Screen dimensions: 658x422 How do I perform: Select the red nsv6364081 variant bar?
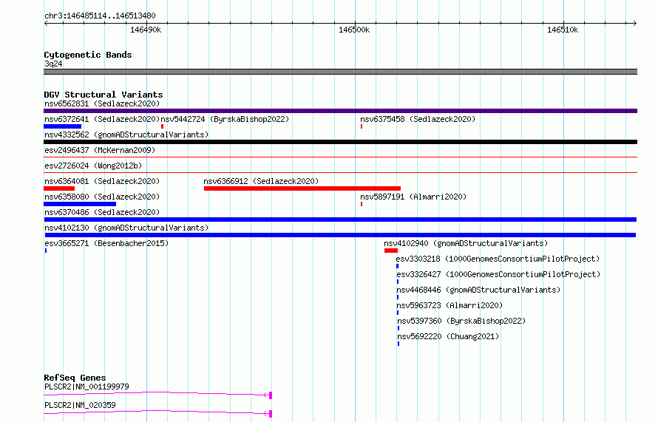59,188
